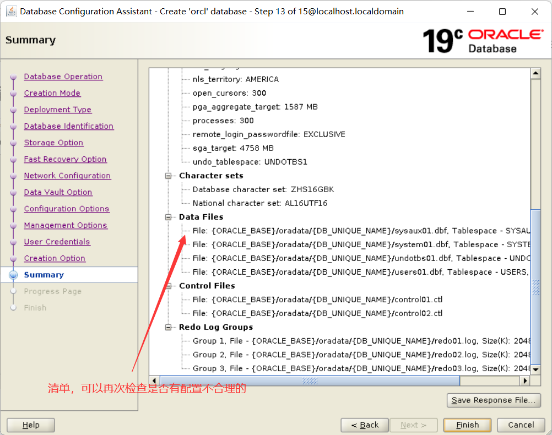Select the Data Files heading

click(x=201, y=217)
